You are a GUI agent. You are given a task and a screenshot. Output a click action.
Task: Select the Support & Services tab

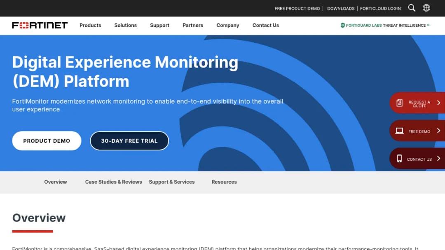tap(172, 182)
